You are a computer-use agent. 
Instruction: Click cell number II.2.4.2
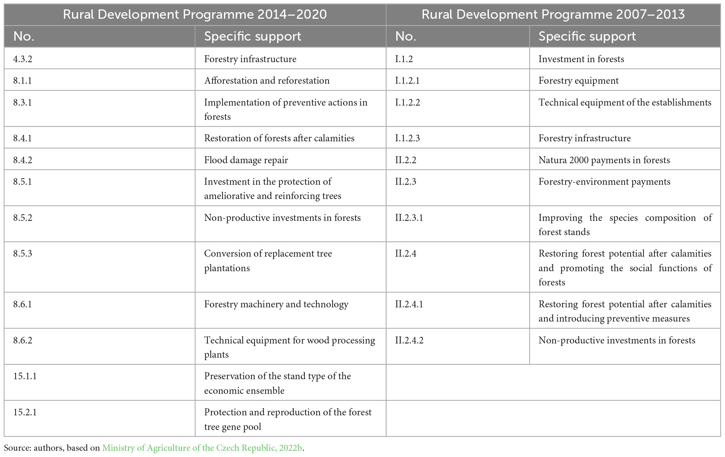pyautogui.click(x=458, y=347)
